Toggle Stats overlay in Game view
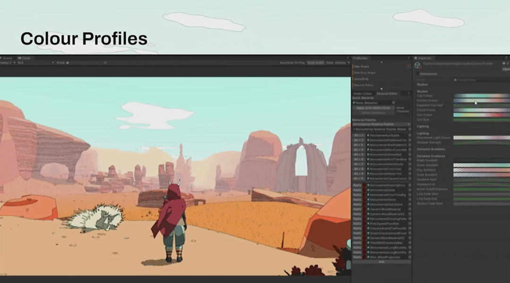 point(330,63)
